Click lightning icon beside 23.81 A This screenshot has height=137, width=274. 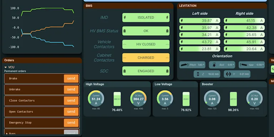tap(182, 49)
